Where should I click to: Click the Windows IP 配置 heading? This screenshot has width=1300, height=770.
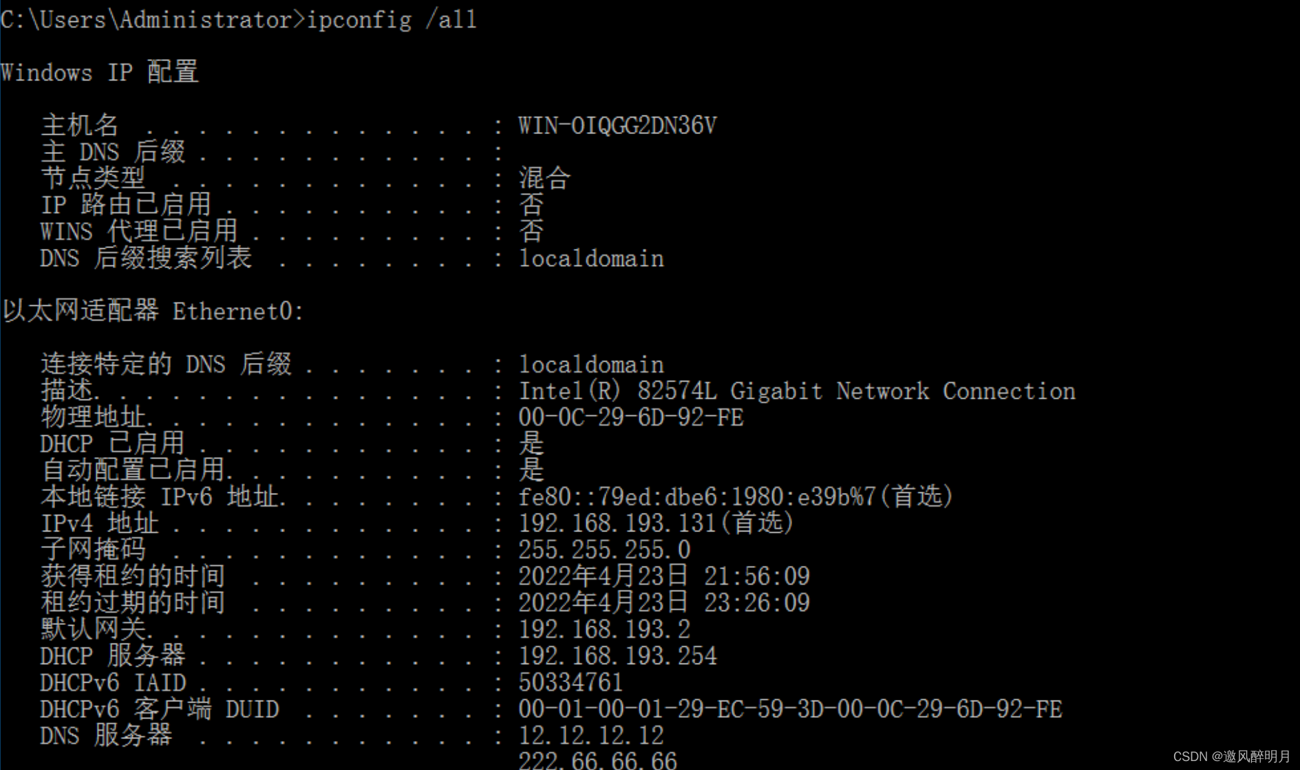100,72
